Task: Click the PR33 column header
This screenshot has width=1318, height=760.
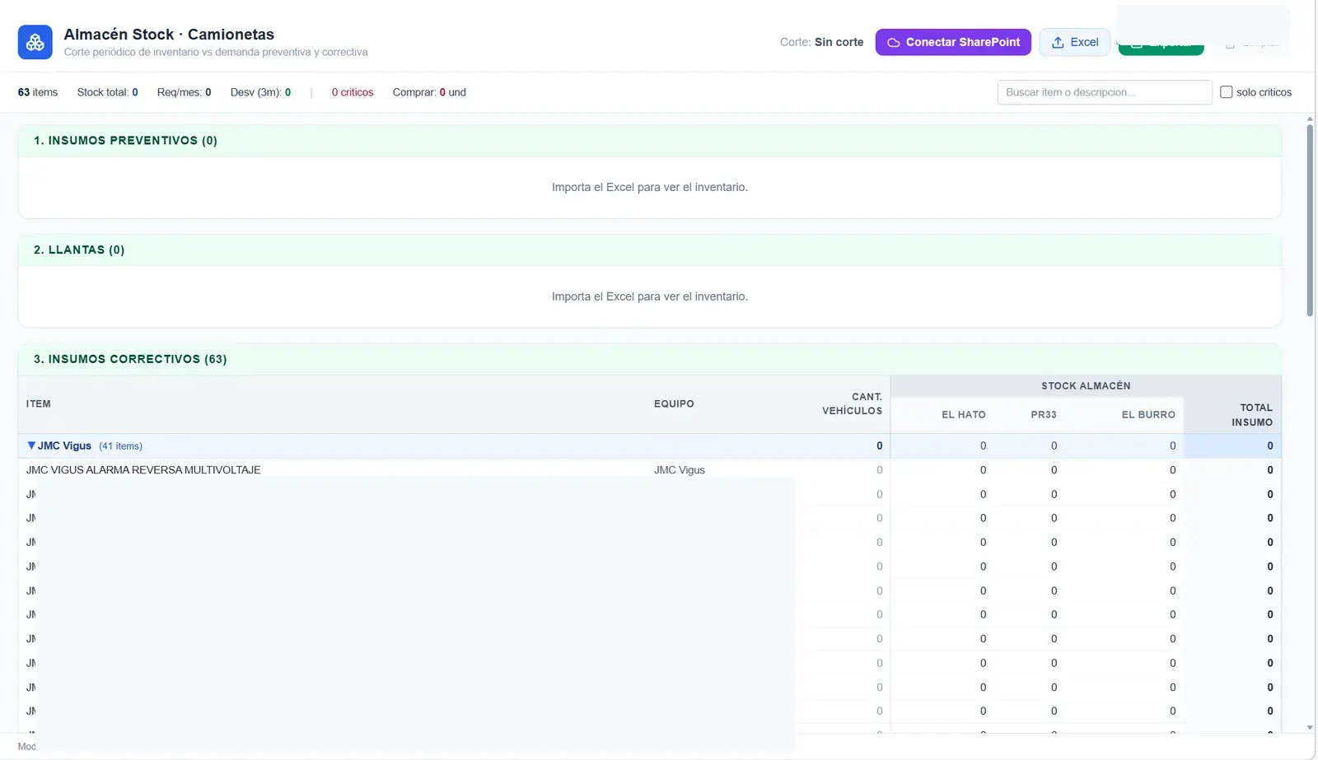Action: [1044, 415]
